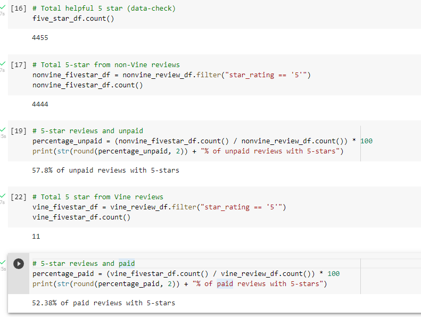Viewport: 421px width, 317px height.
Task: Click execution count [19] of unpaid cell
Action: click(19, 131)
